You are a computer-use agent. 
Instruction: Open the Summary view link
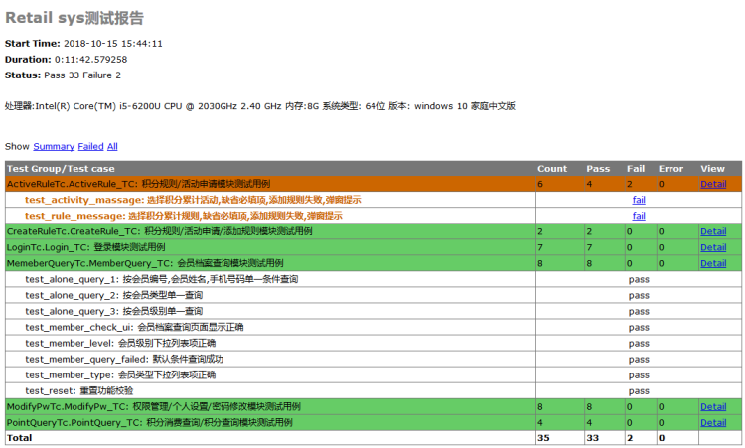click(x=54, y=146)
